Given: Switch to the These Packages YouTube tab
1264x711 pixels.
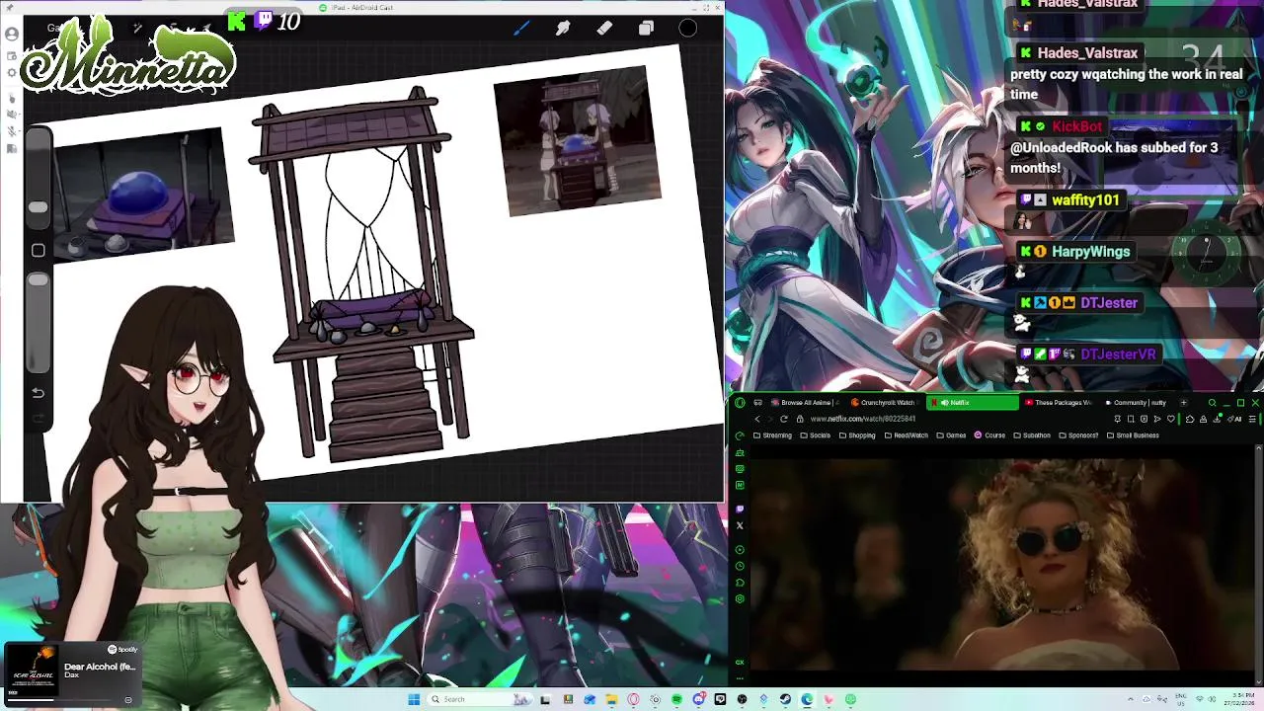Looking at the screenshot, I should point(1058,403).
